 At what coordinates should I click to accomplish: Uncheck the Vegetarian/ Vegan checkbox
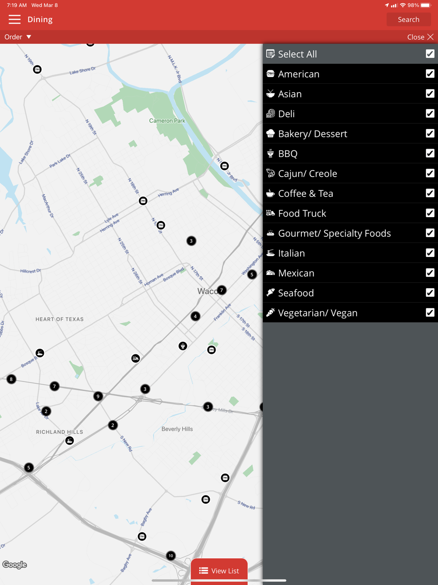coord(430,312)
